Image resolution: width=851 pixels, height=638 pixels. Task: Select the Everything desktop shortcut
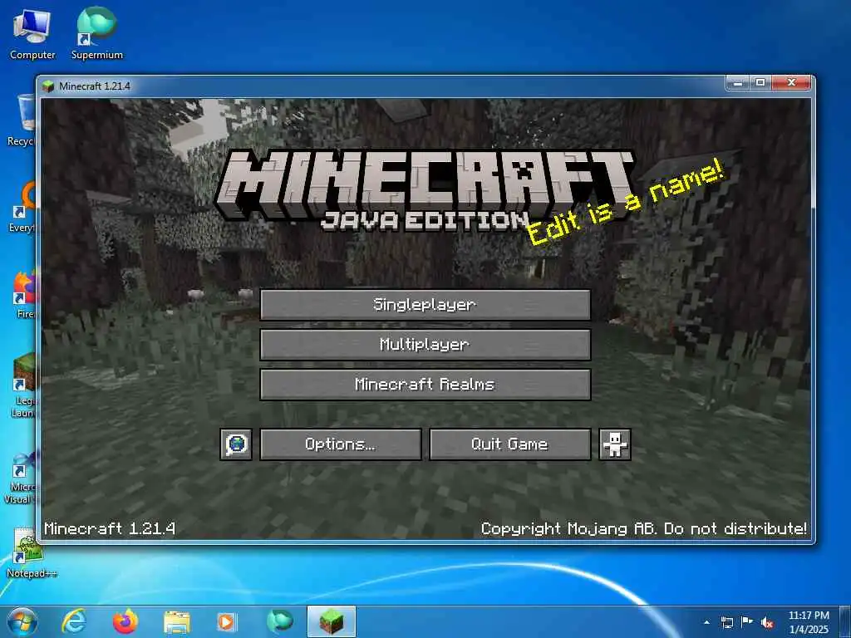pyautogui.click(x=22, y=207)
